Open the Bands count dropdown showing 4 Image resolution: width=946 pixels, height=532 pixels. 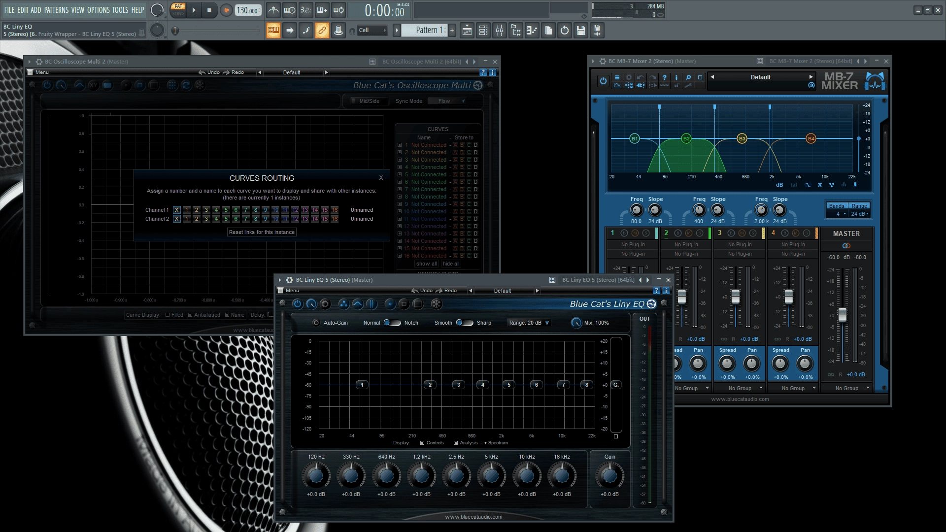pos(837,214)
